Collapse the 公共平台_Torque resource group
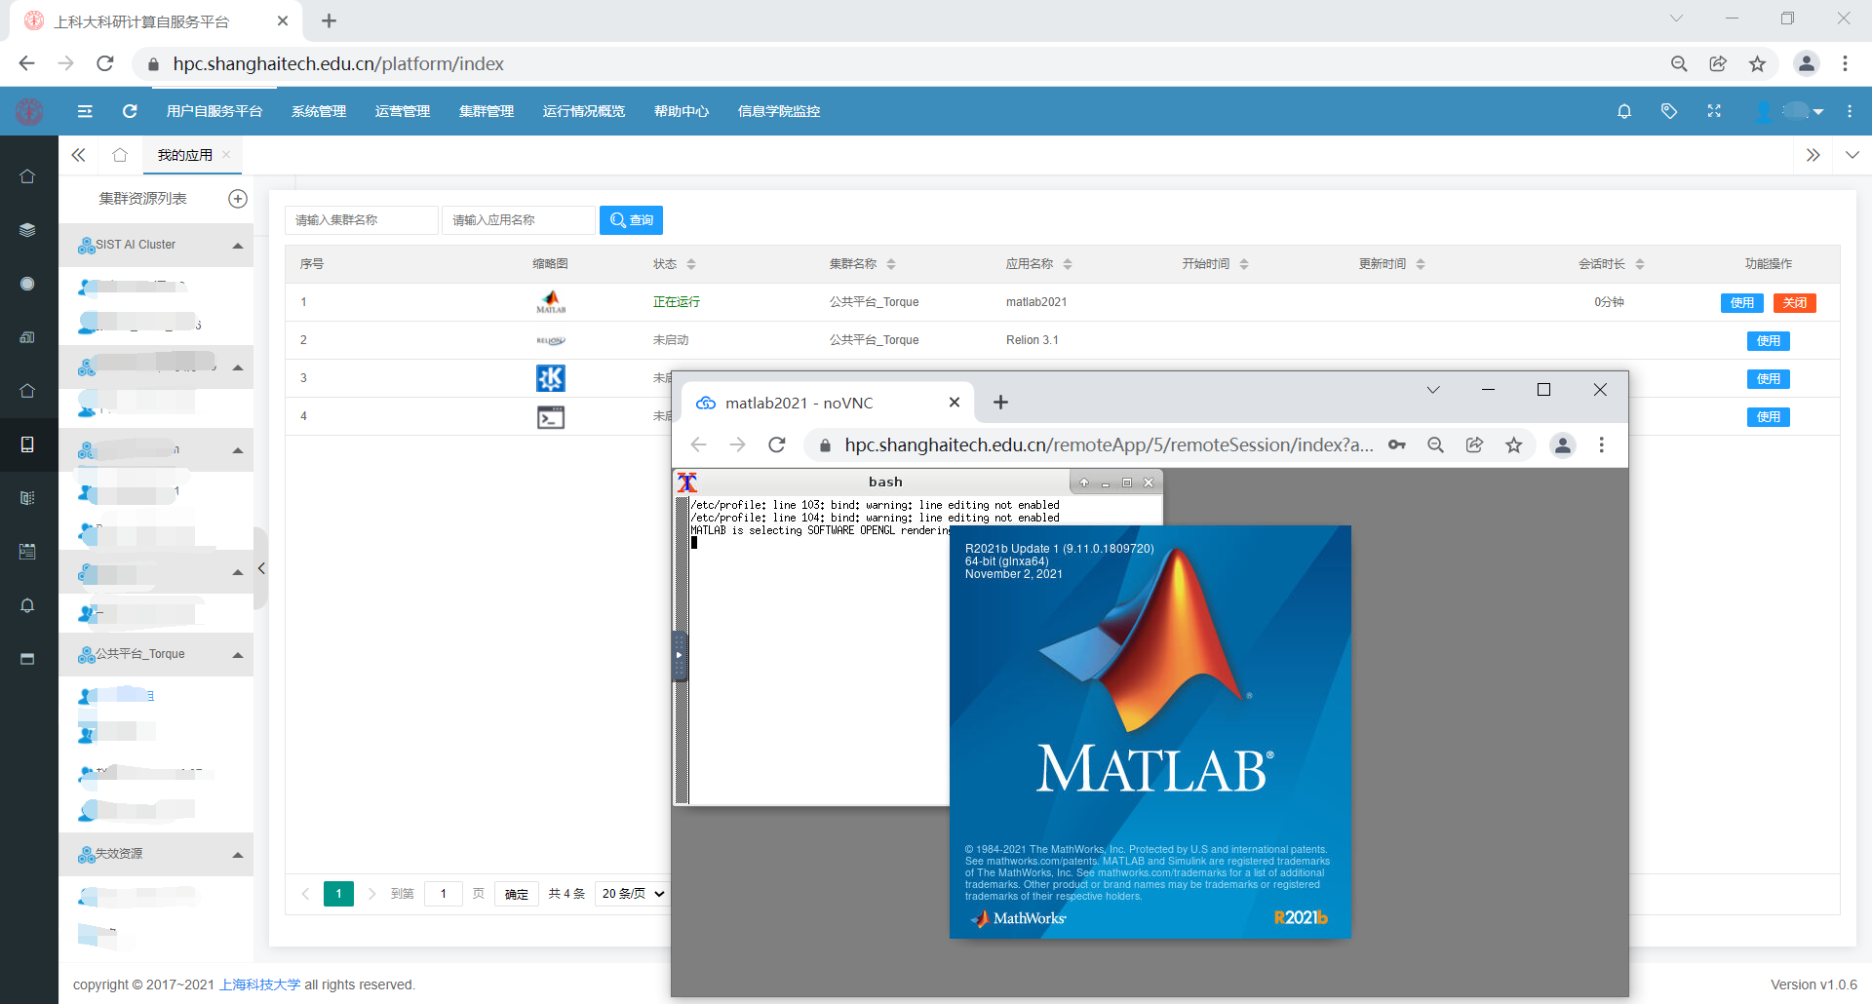Viewport: 1872px width, 1004px height. 237,655
